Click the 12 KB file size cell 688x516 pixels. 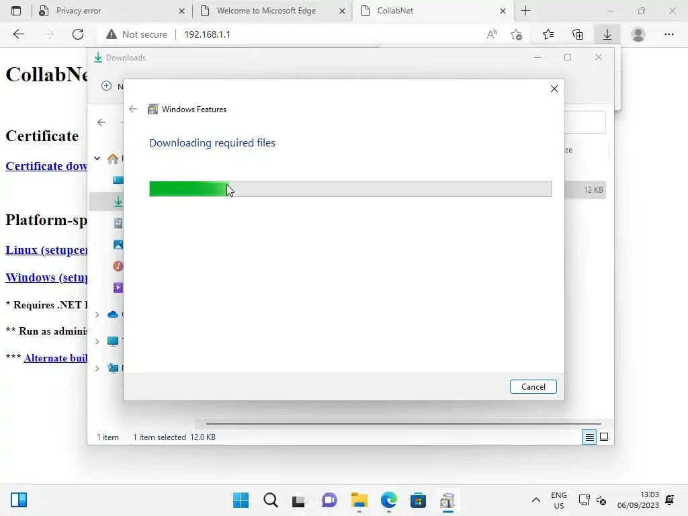coord(593,189)
